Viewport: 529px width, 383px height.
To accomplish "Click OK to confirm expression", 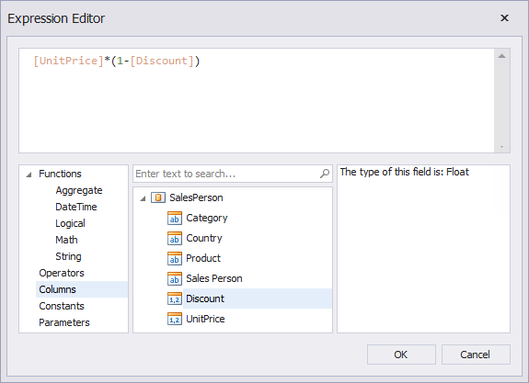I will pyautogui.click(x=401, y=355).
